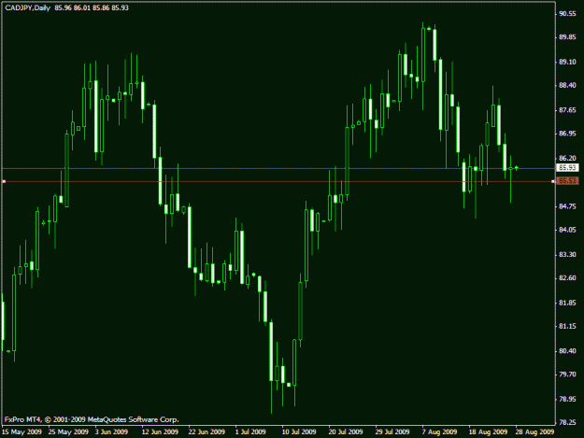Image resolution: width=584 pixels, height=438 pixels.
Task: Click the 86.95 price scale label
Action: click(567, 134)
